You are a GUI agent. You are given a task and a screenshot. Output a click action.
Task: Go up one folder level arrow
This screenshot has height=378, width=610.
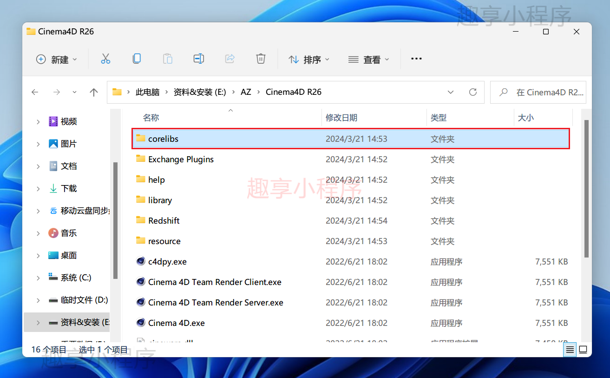pyautogui.click(x=94, y=92)
